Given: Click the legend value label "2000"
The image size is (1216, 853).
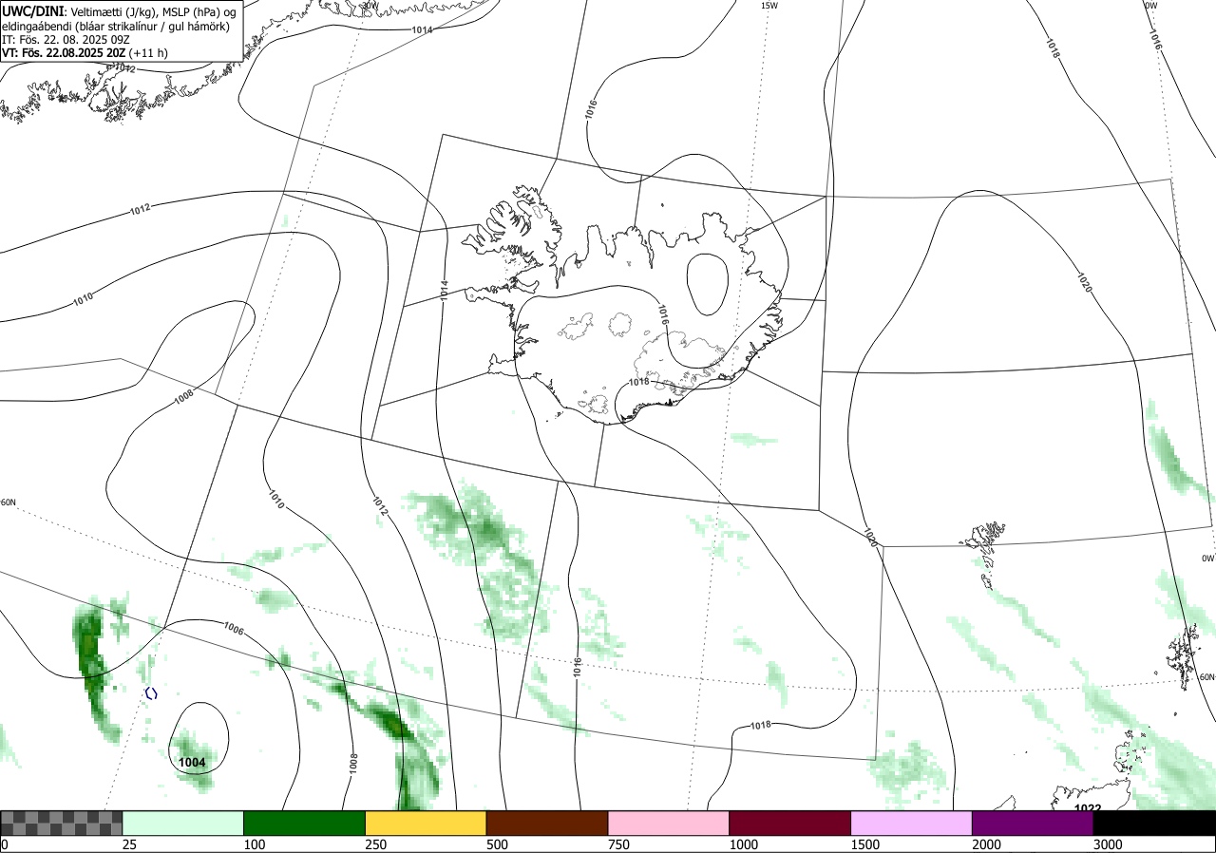Looking at the screenshot, I should (987, 844).
